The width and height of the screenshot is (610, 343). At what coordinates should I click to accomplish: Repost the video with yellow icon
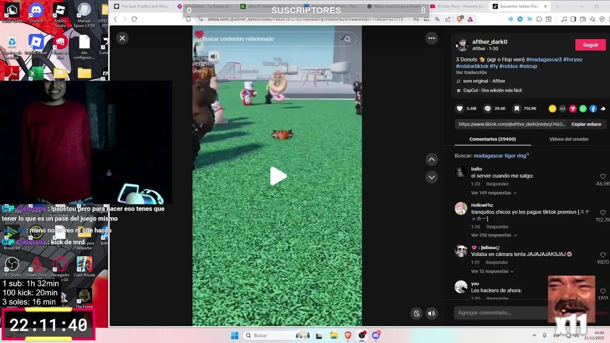pyautogui.click(x=552, y=109)
